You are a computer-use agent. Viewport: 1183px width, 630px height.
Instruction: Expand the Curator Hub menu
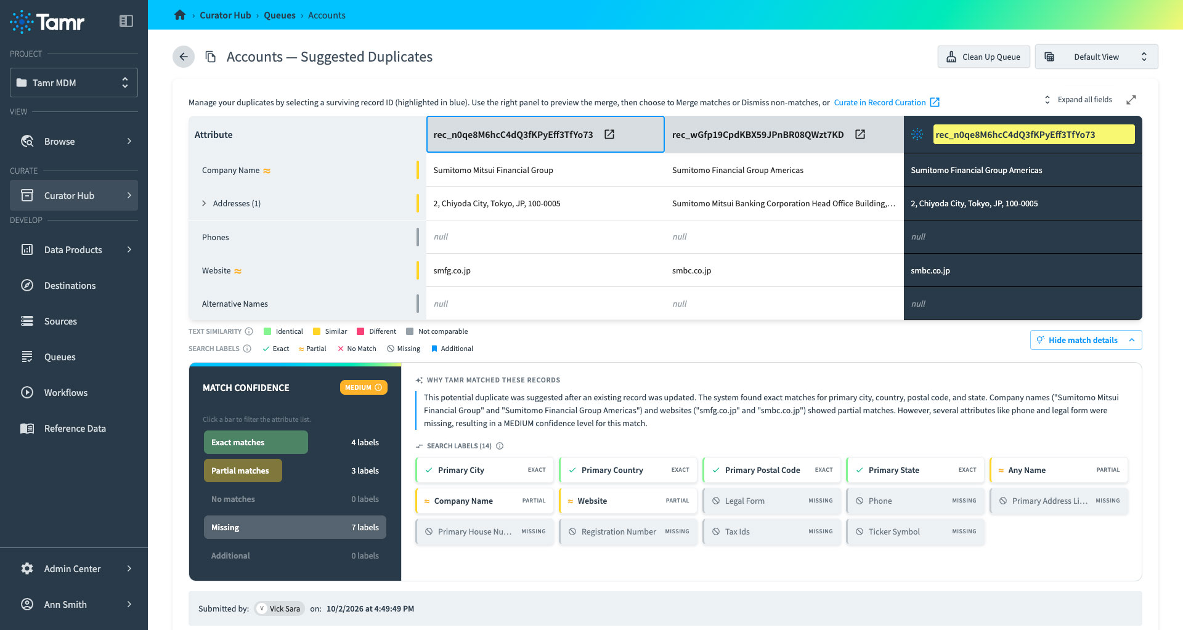pyautogui.click(x=74, y=196)
